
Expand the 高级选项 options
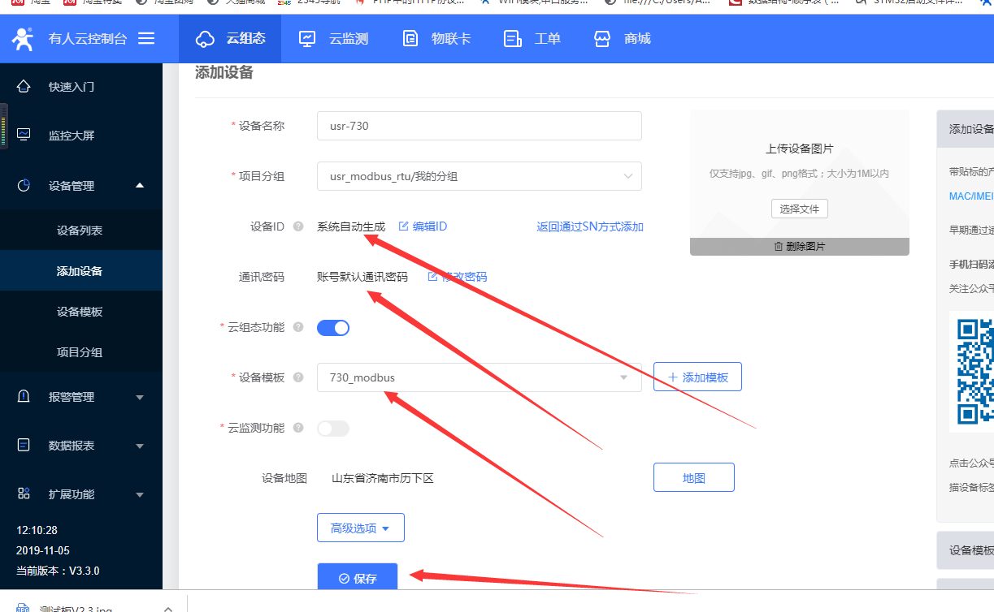(360, 528)
